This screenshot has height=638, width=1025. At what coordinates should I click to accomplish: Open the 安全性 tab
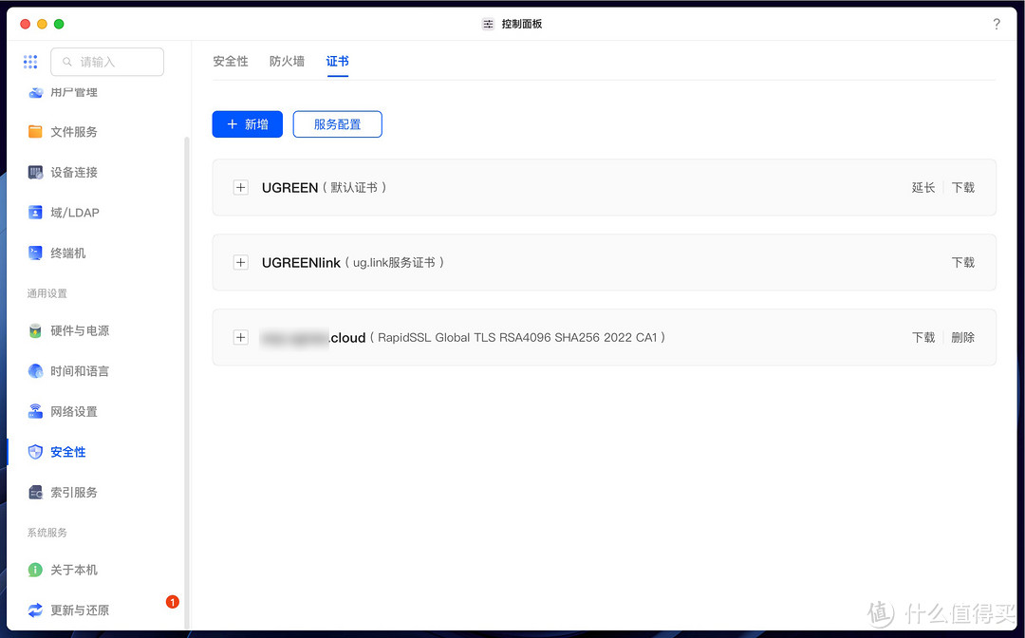tap(230, 60)
